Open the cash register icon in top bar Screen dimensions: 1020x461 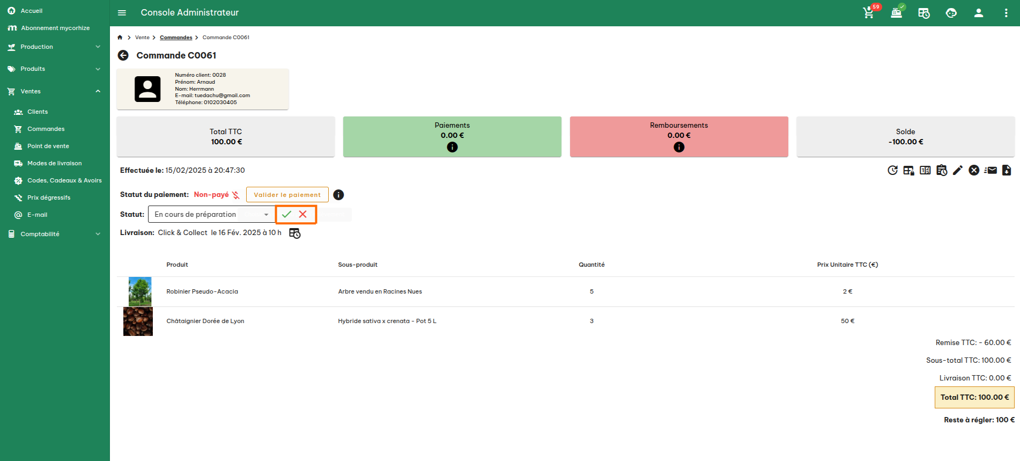pyautogui.click(x=896, y=13)
